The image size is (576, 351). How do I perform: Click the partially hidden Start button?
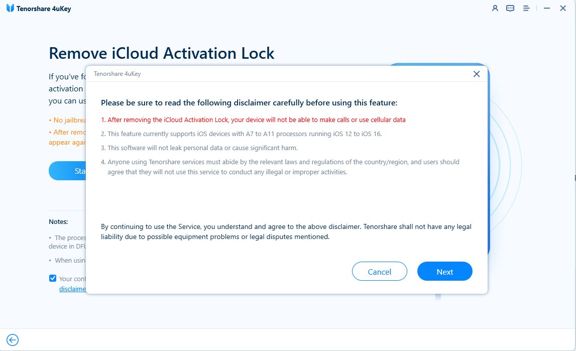coord(68,171)
